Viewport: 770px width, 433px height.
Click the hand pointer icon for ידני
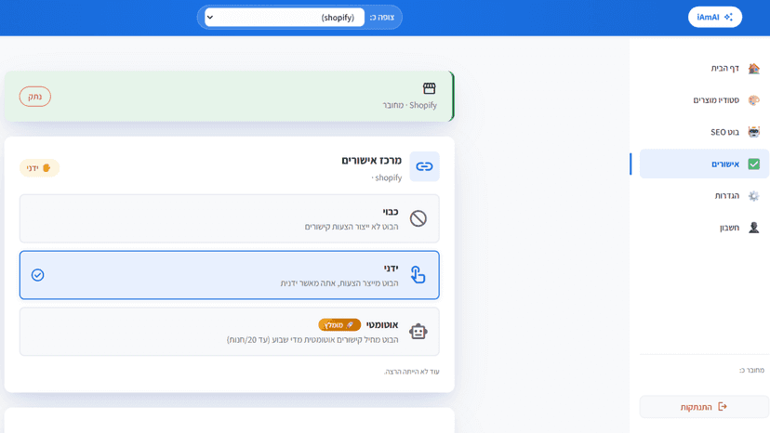click(418, 275)
